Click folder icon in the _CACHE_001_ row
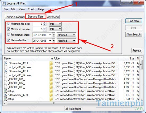Screen dimensions: 146x113 [51, 79]
